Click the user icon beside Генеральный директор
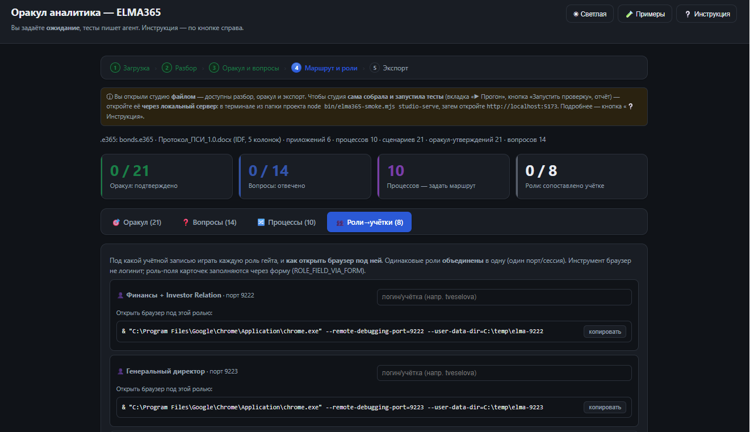The height and width of the screenshot is (432, 750). [x=120, y=371]
